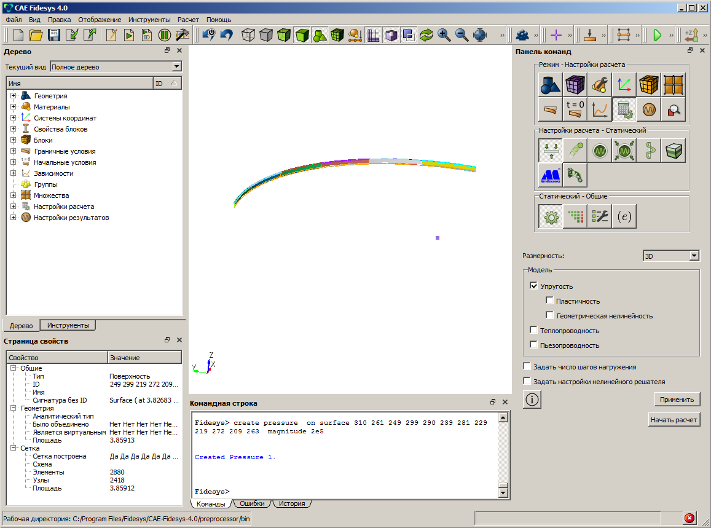Open the (e) settings icon
This screenshot has width=711, height=528.
click(x=624, y=216)
